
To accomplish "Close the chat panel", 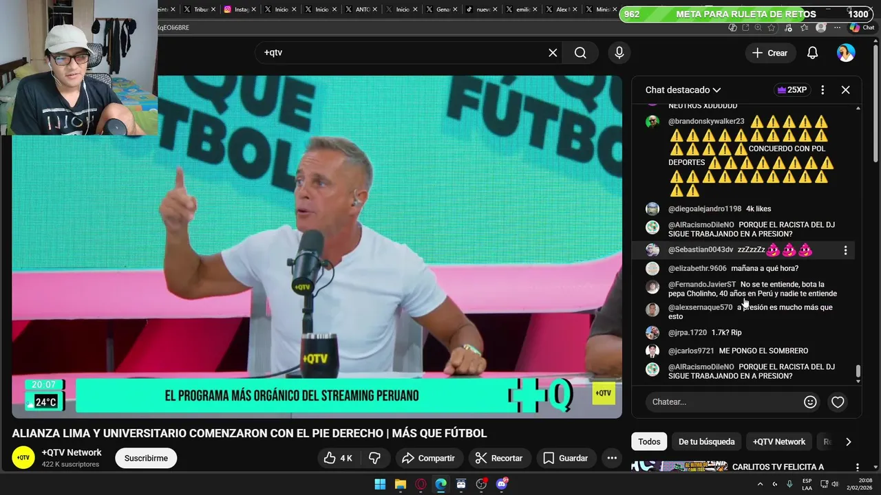I will (x=846, y=90).
